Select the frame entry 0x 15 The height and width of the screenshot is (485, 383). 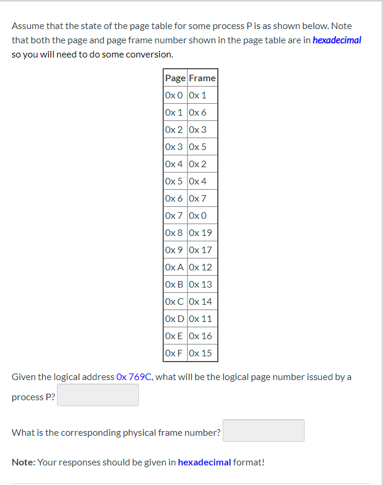(x=201, y=353)
